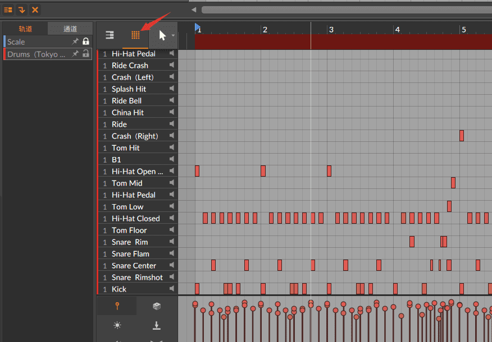Image resolution: width=492 pixels, height=342 pixels.
Task: Audition Tom Low speaker icon
Action: pyautogui.click(x=172, y=206)
